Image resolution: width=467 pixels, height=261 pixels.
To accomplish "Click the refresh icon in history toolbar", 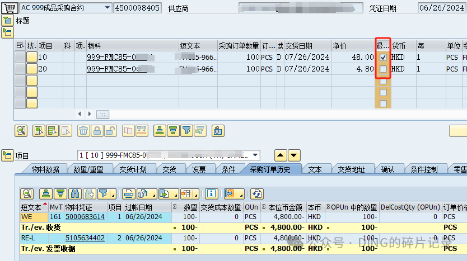I will click(x=256, y=194).
